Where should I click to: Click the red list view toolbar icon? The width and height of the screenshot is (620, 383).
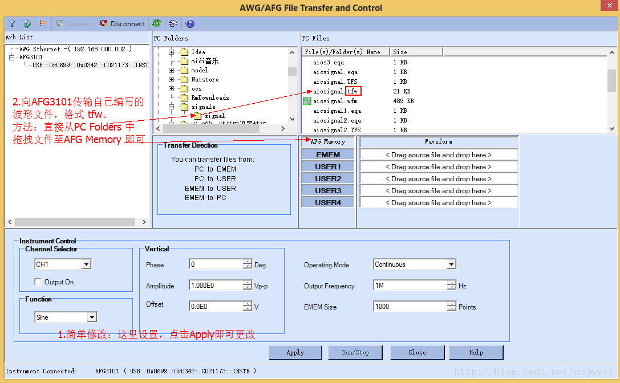click(x=43, y=24)
